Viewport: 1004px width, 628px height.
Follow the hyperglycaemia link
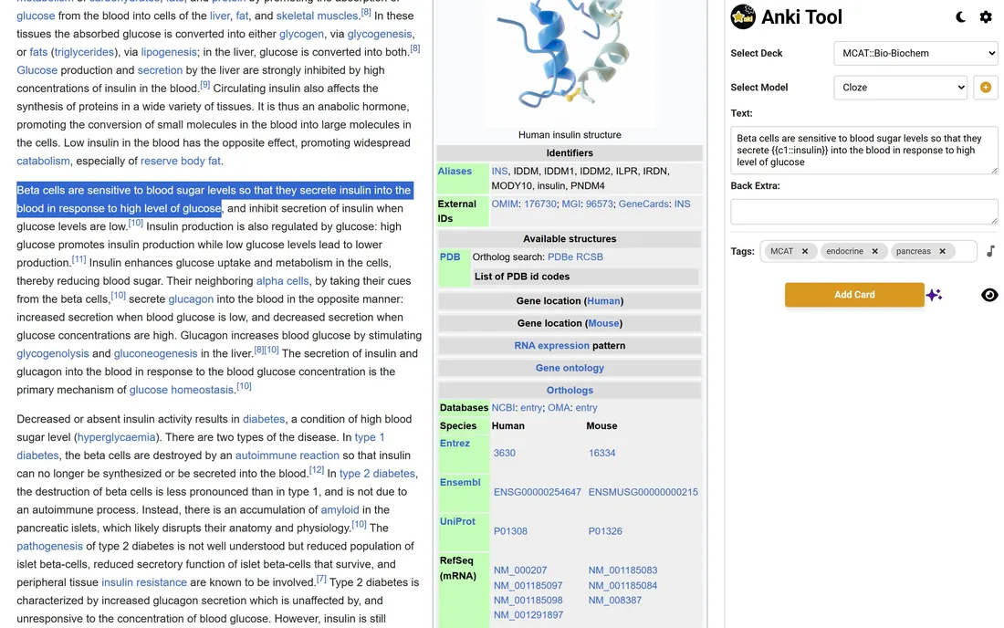click(116, 437)
